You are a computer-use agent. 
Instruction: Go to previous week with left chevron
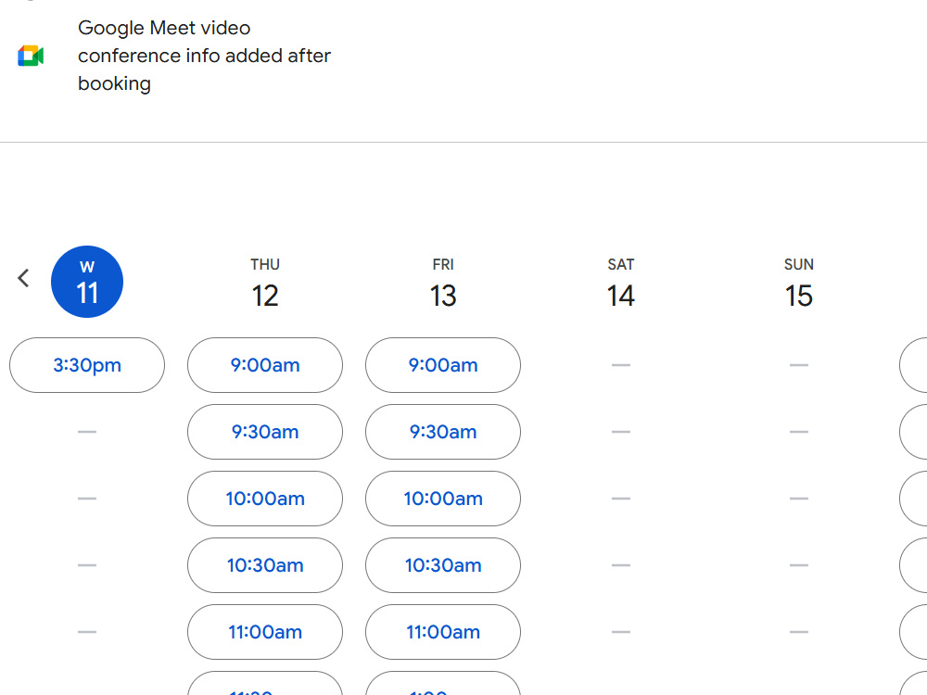24,278
